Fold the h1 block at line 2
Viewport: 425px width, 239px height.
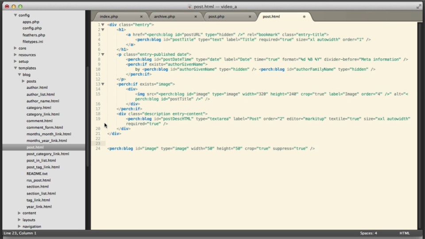point(103,30)
